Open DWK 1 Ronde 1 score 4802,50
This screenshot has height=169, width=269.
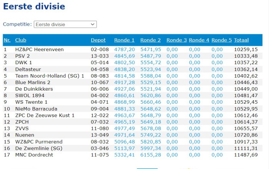coord(125,63)
